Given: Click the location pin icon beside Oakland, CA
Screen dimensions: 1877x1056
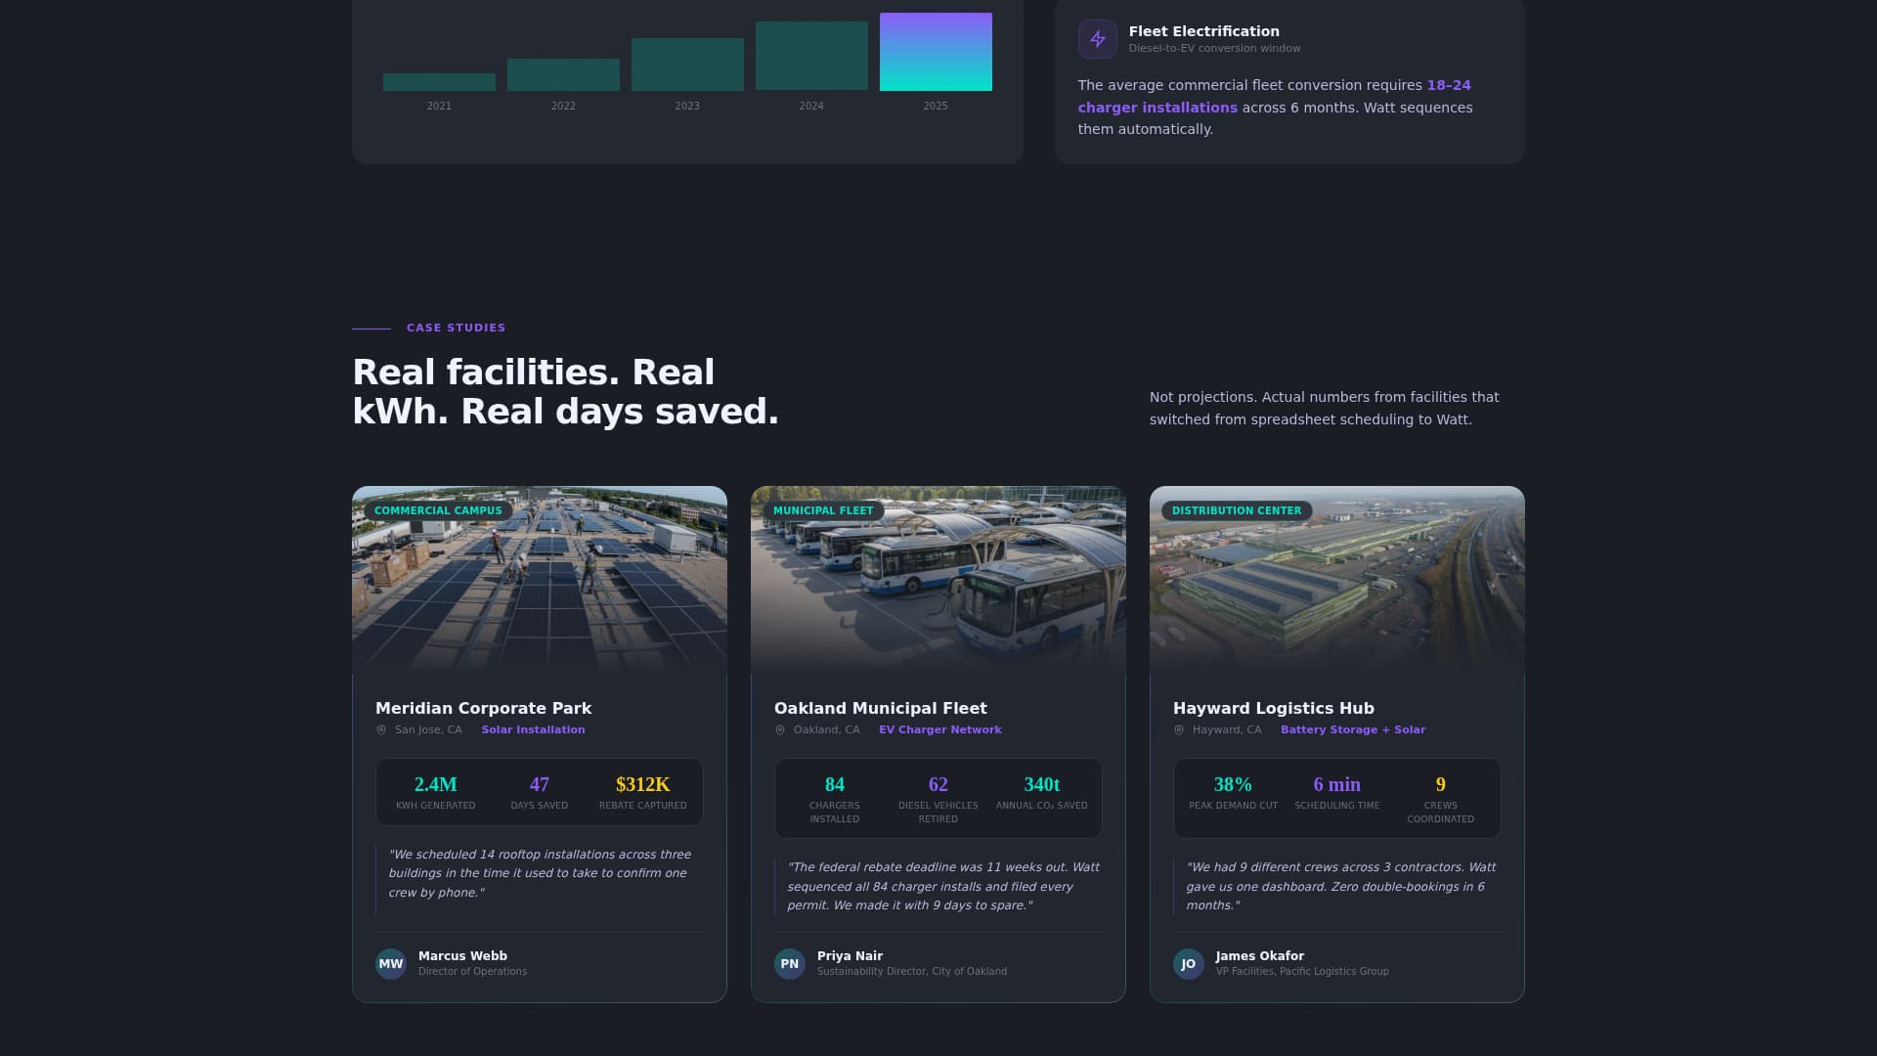Looking at the screenshot, I should pyautogui.click(x=780, y=730).
